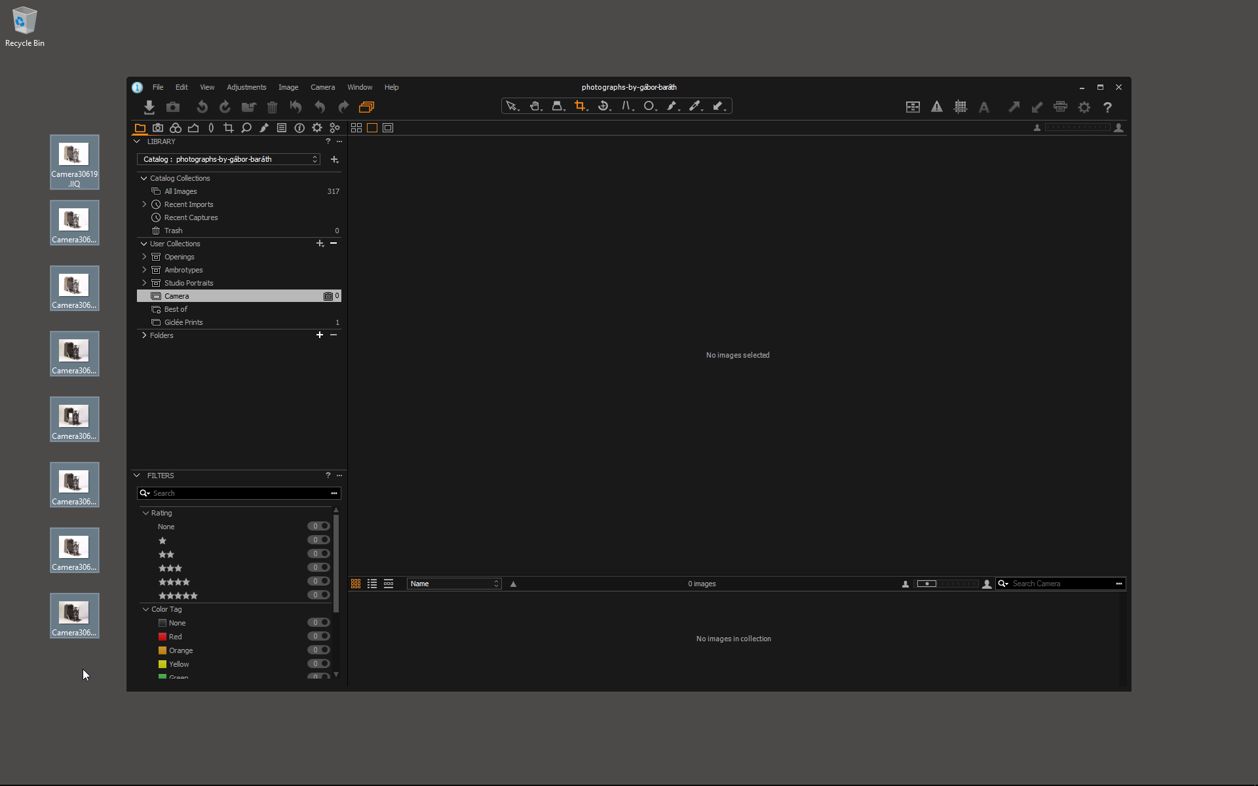Select the circle Spot Removal cursor tool

[649, 106]
